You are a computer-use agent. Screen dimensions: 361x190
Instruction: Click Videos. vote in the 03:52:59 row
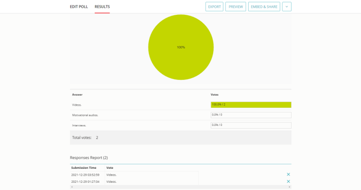coord(112,175)
